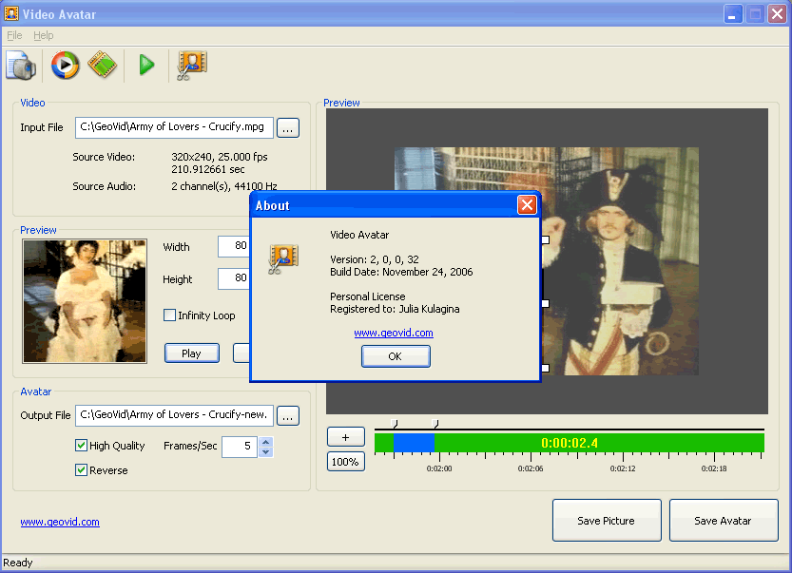
Task: Click the 0:02:12 timeline label
Action: coord(622,468)
